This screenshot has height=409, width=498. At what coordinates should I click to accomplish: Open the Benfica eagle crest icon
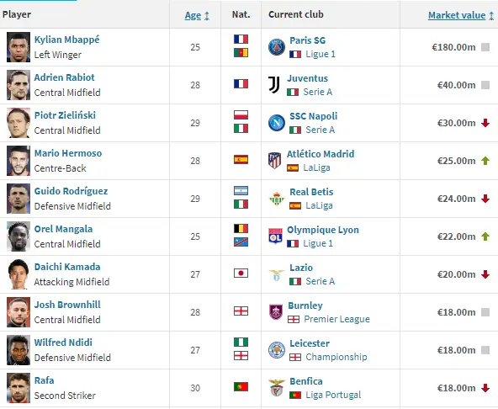pyautogui.click(x=276, y=388)
